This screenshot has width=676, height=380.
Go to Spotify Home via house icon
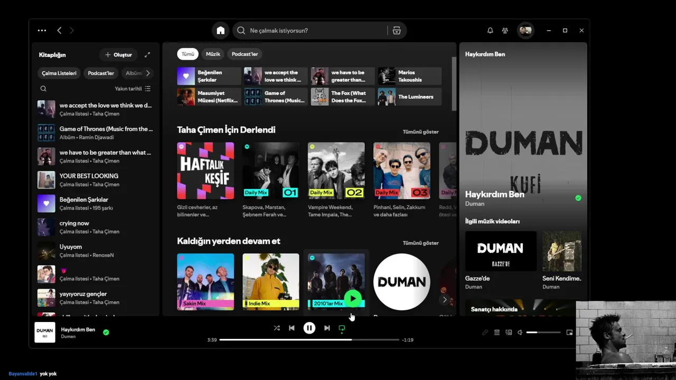tap(221, 31)
